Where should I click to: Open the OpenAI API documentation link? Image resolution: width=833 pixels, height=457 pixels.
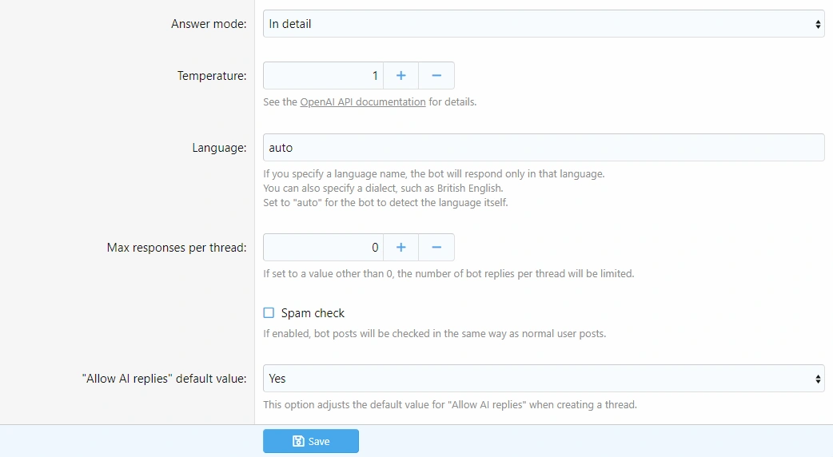click(x=362, y=102)
